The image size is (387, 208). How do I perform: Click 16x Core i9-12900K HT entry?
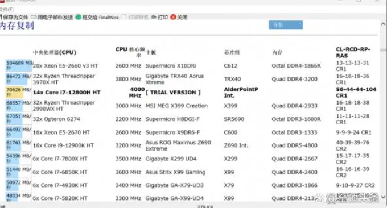click(63, 145)
